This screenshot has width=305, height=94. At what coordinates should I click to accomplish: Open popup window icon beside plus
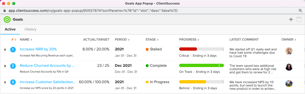tap(299, 19)
